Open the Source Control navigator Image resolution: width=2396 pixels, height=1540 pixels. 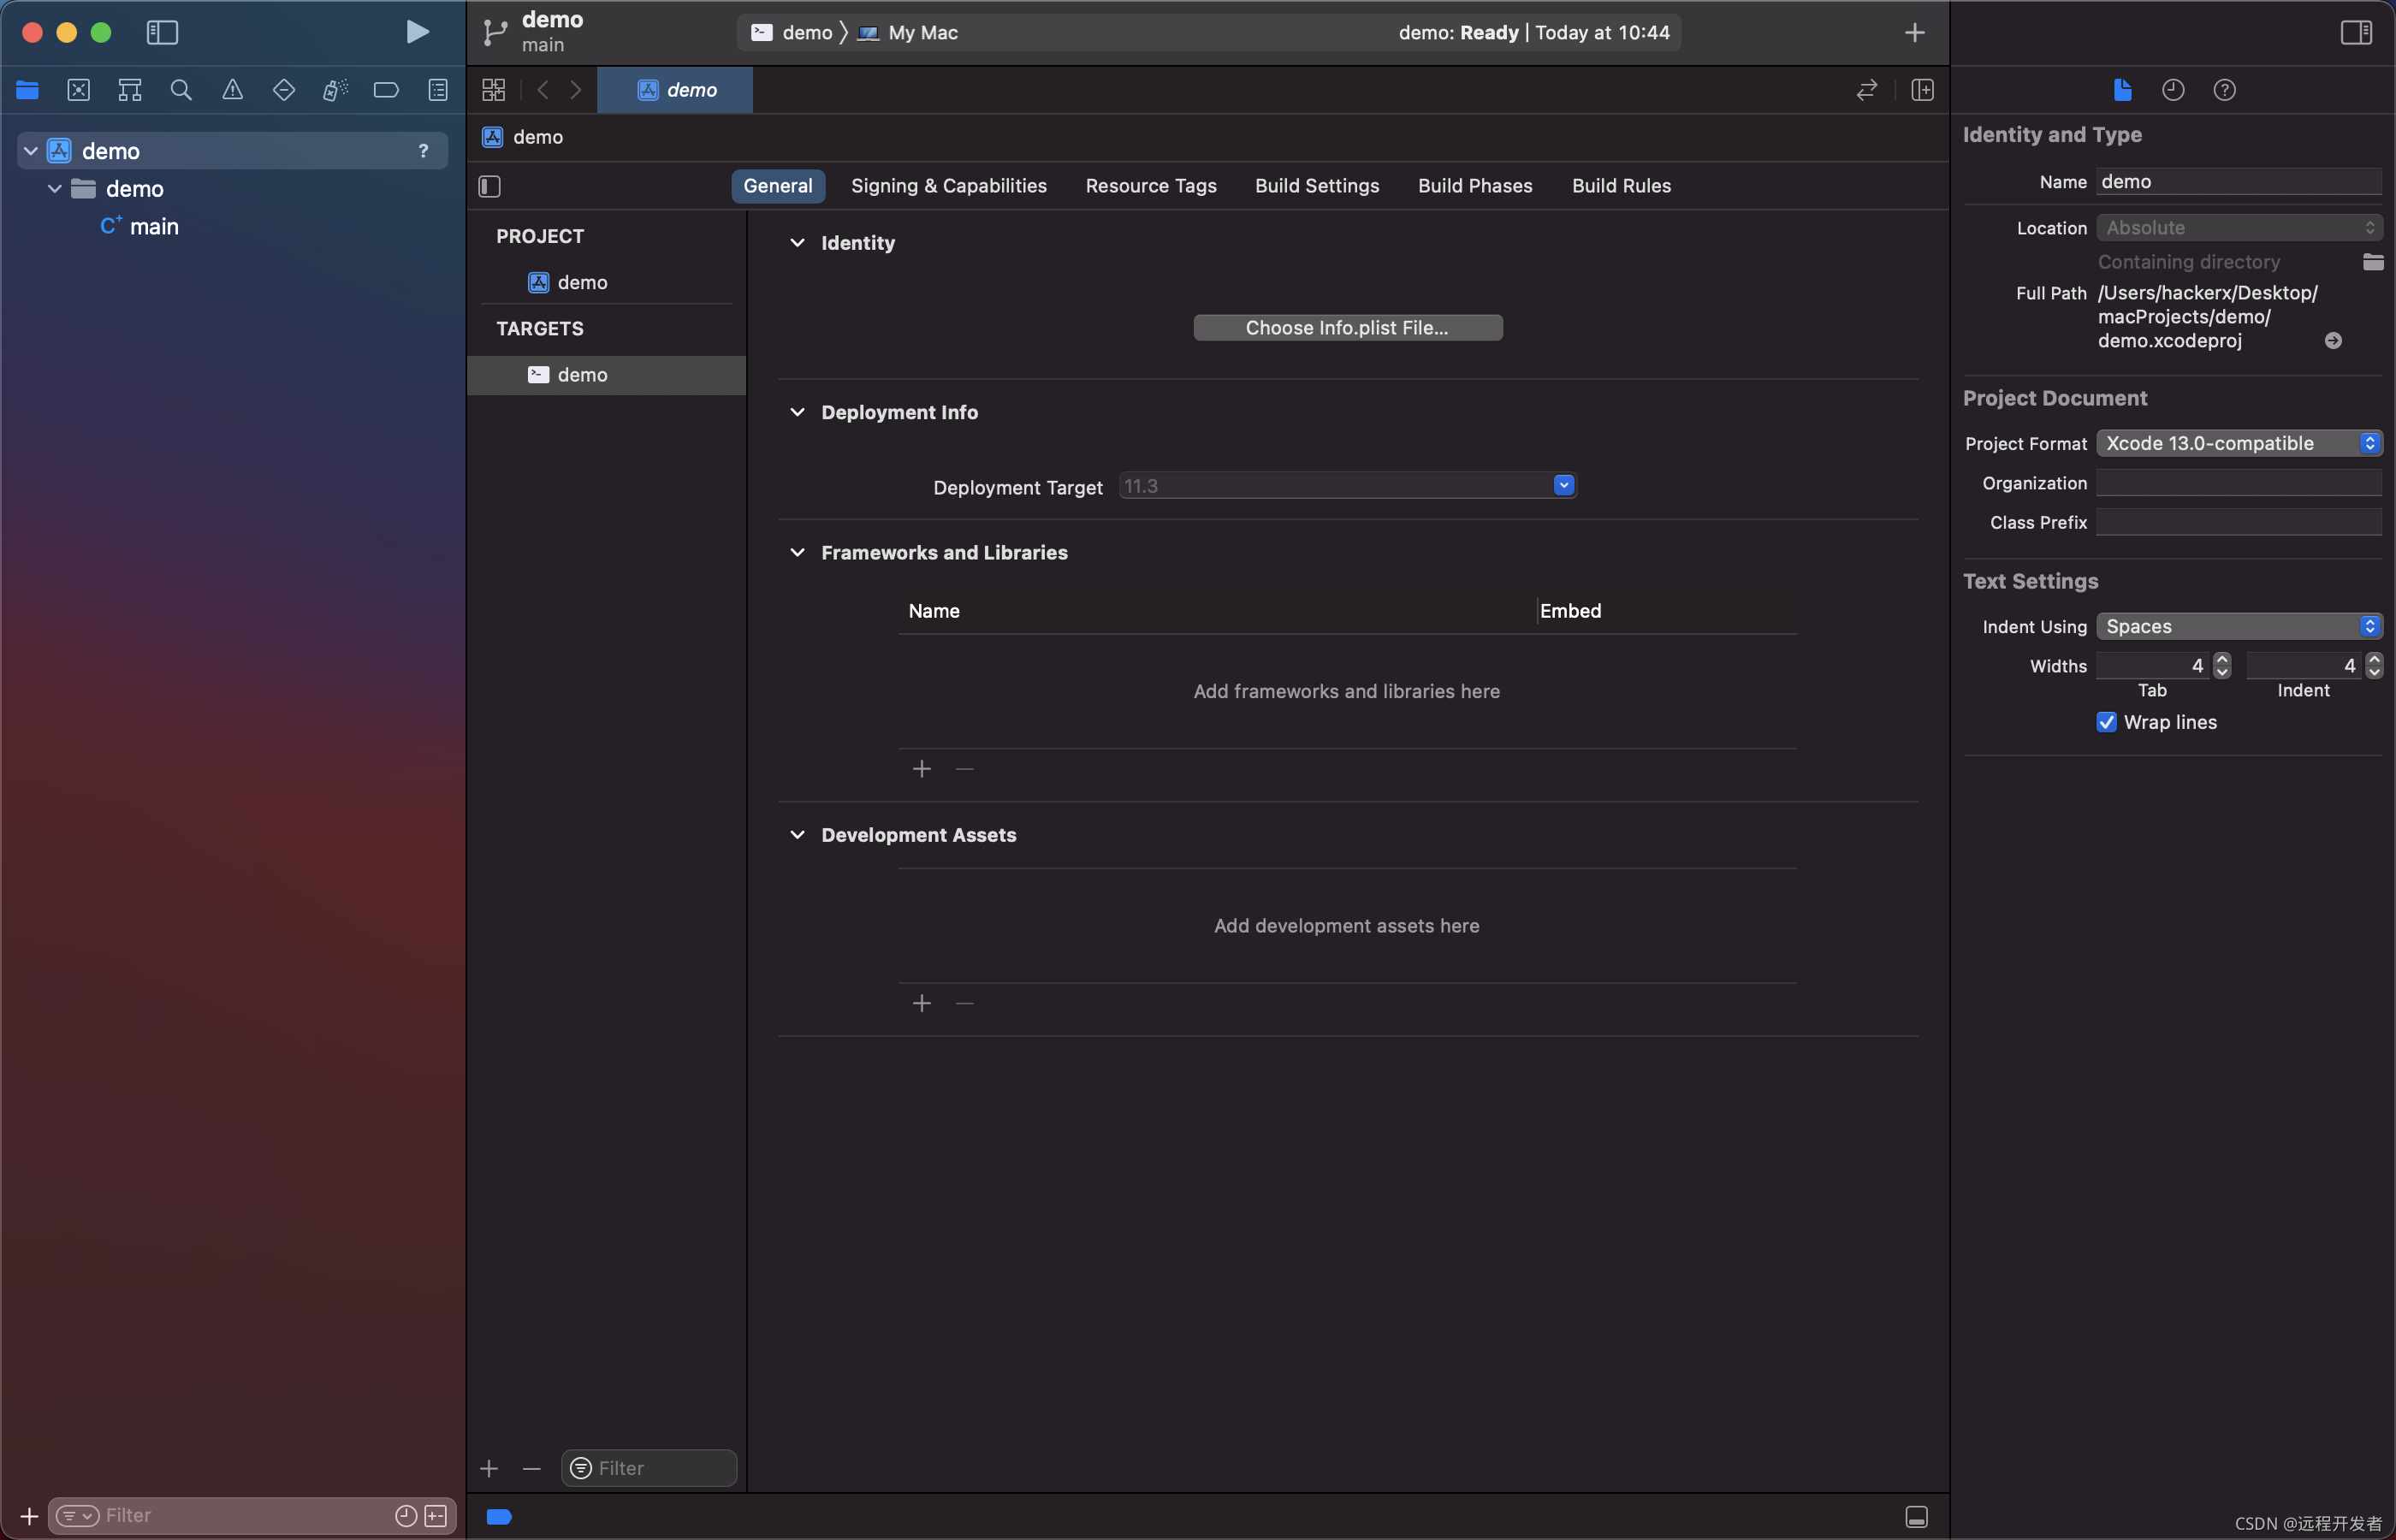tap(78, 90)
